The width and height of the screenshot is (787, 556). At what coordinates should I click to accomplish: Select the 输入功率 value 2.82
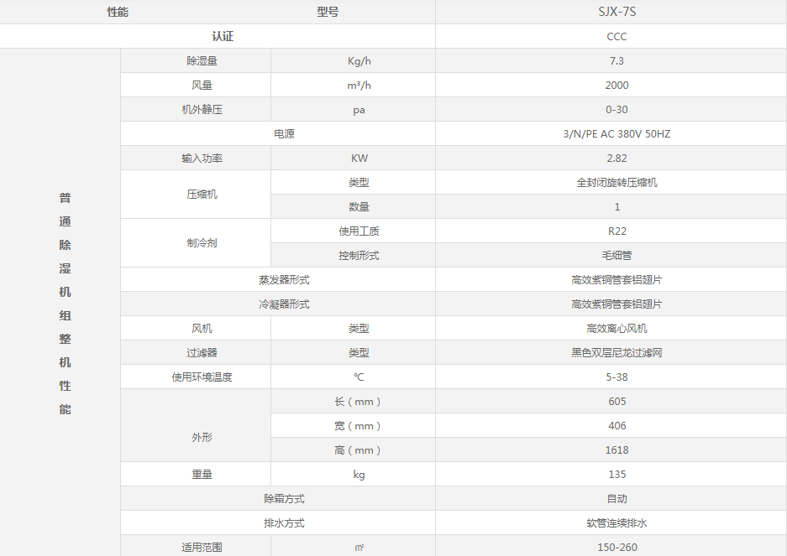(x=616, y=158)
